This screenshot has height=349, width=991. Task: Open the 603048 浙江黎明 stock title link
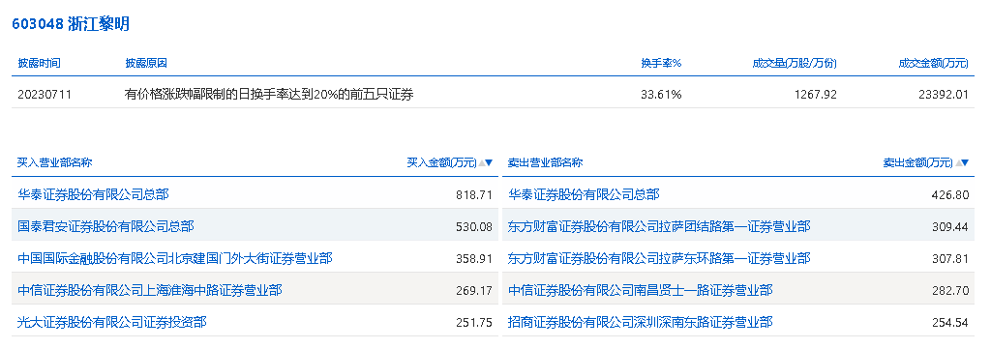(x=71, y=24)
